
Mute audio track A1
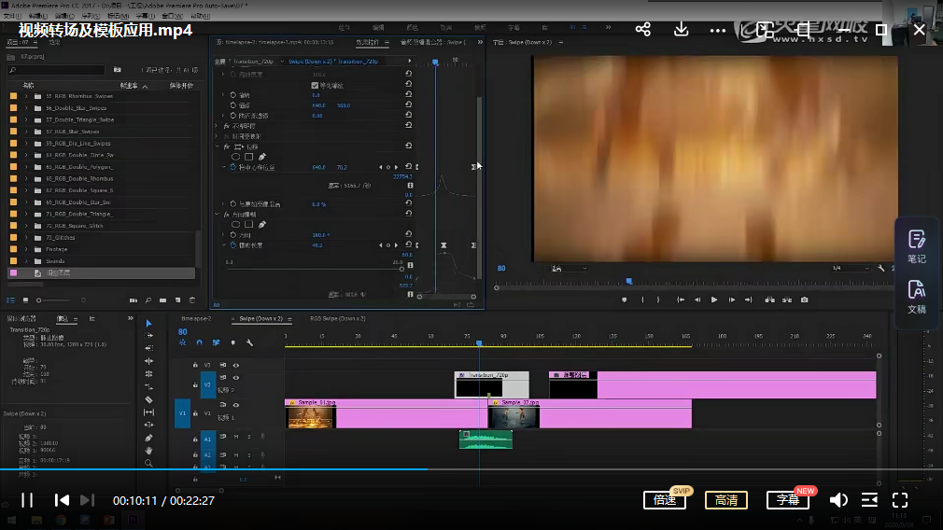[x=236, y=437]
